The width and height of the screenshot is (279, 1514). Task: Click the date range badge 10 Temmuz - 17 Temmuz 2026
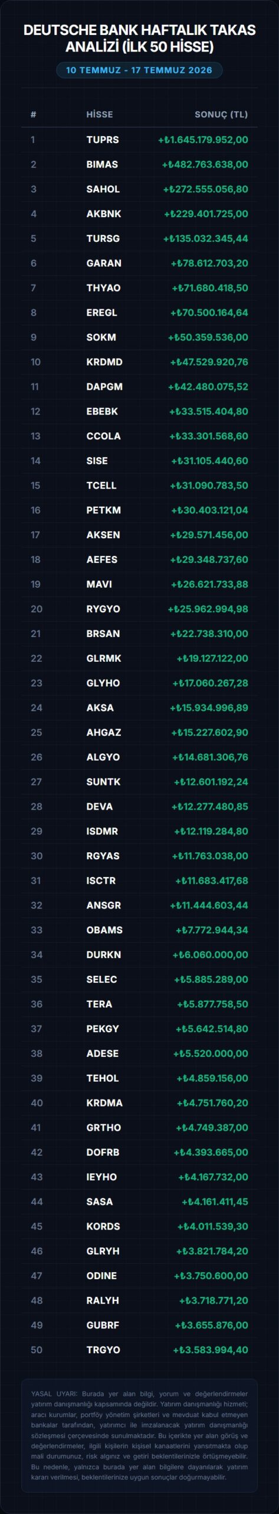click(139, 70)
